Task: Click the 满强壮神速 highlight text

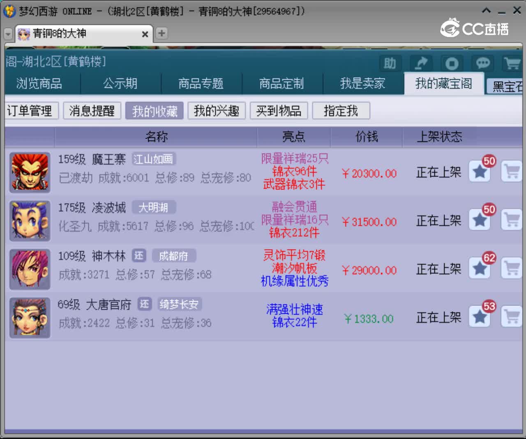Action: pyautogui.click(x=294, y=309)
